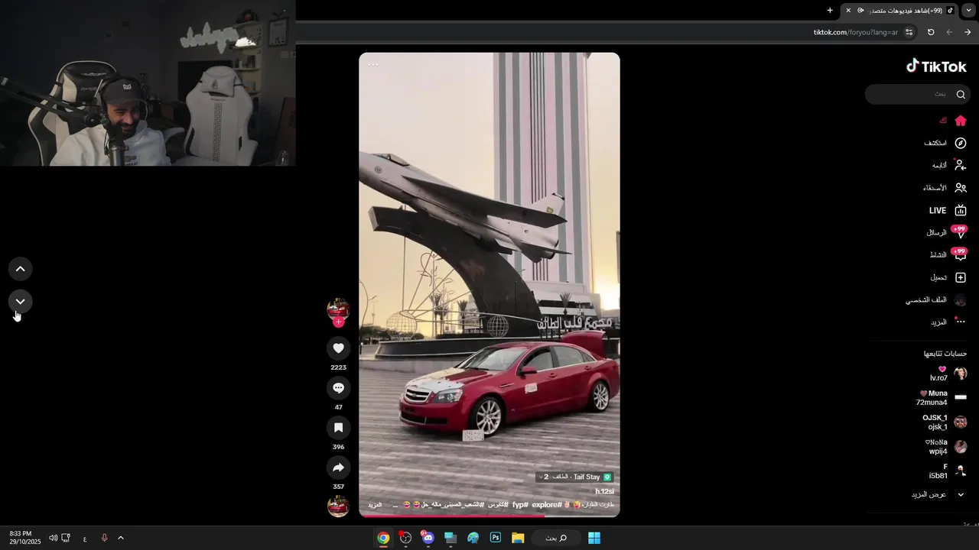Open More (المزيد) sidebar menu
979x550 pixels.
948,322
